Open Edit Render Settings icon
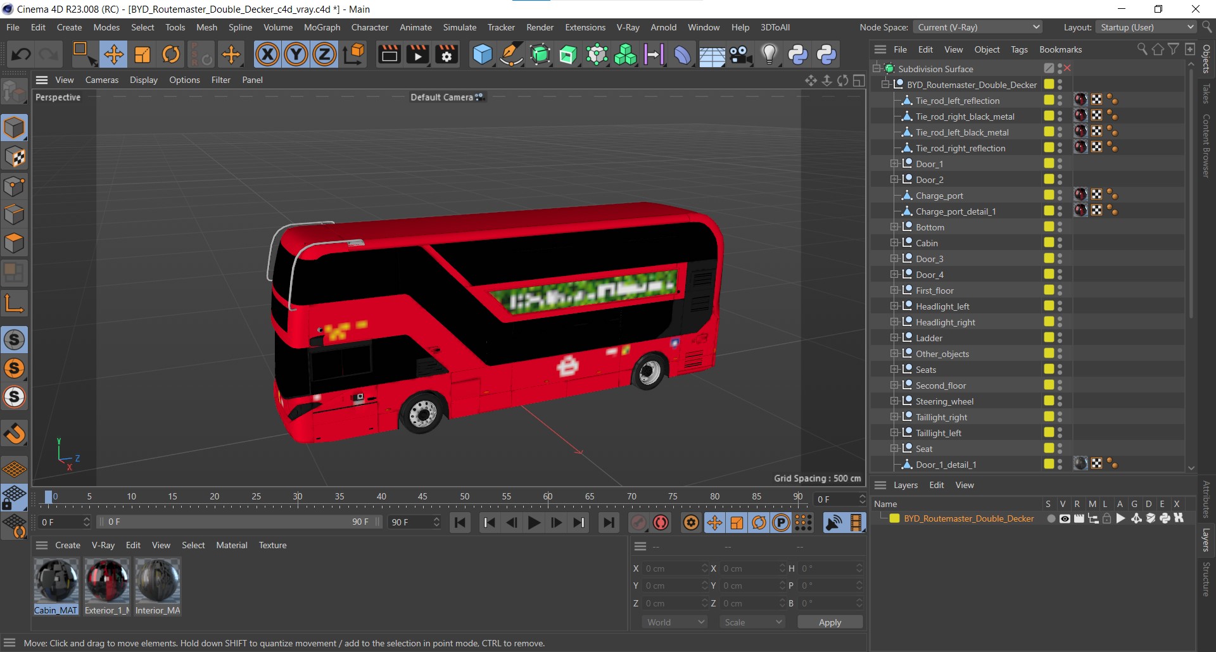 point(446,54)
